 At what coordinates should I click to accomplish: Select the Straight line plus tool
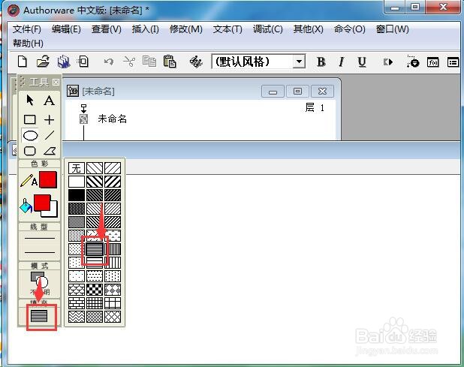[x=49, y=119]
